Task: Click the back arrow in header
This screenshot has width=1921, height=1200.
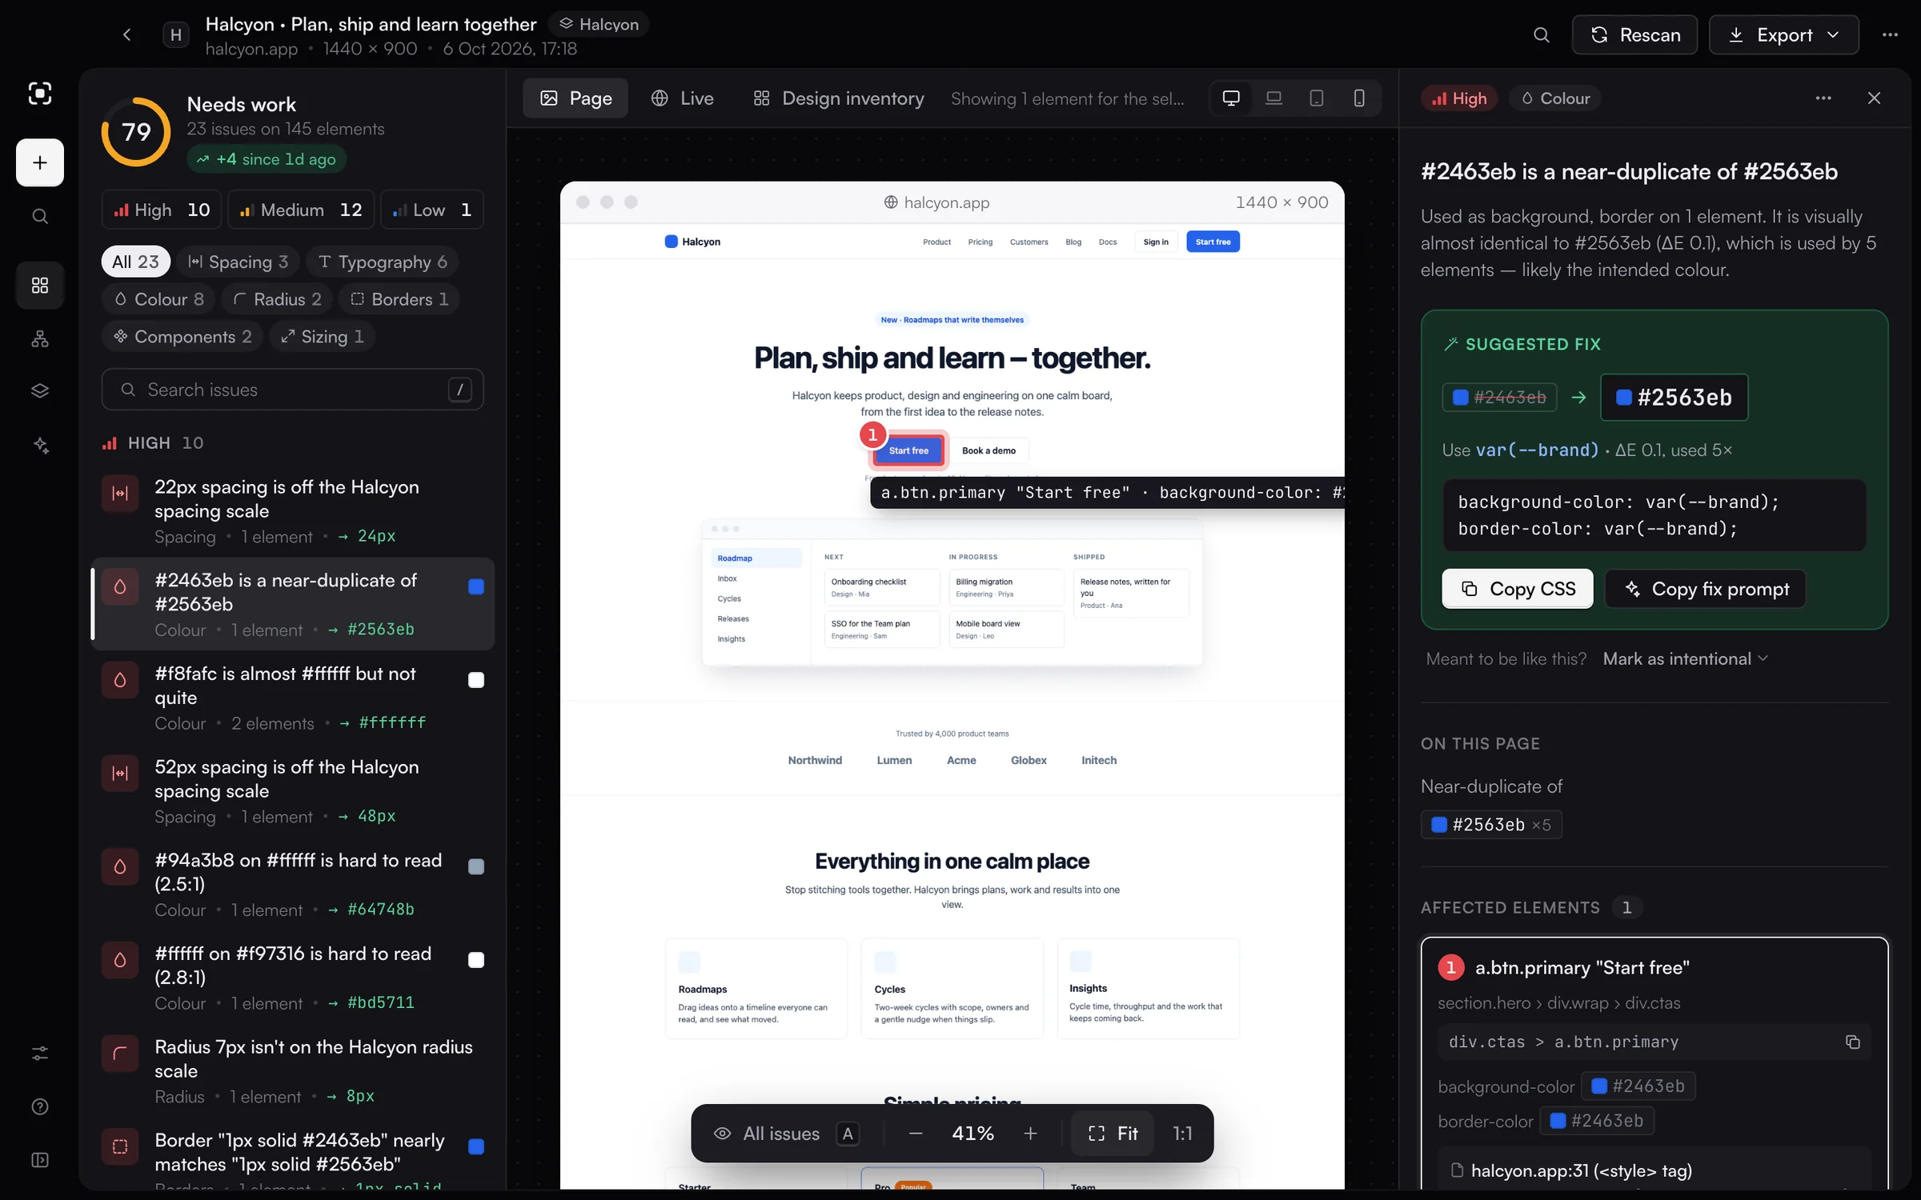Action: tap(126, 34)
